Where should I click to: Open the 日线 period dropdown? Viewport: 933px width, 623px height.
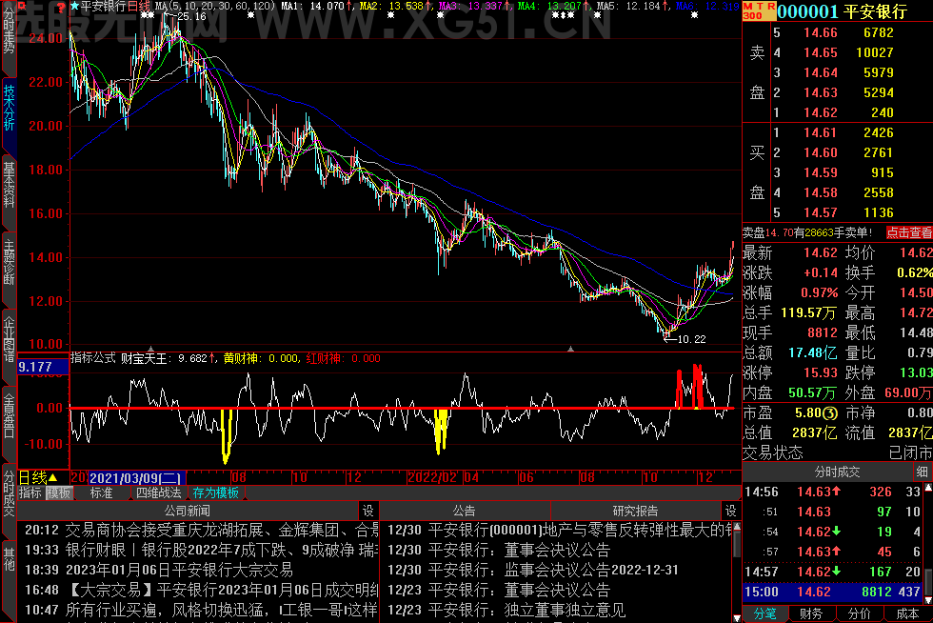[38, 477]
